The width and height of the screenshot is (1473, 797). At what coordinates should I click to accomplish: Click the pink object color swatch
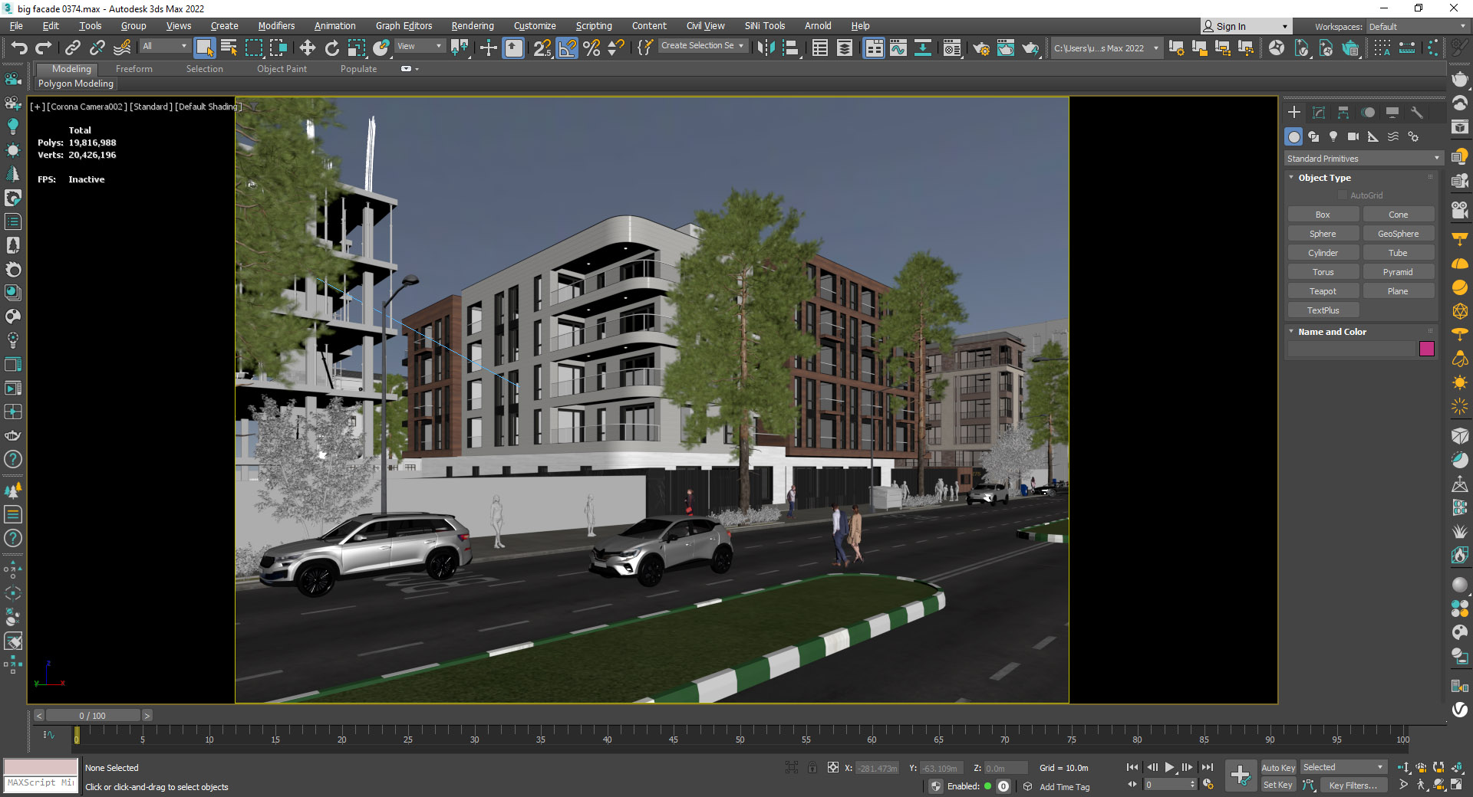click(1427, 349)
